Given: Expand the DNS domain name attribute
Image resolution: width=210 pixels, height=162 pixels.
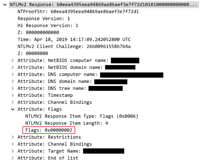Looking at the screenshot, I should (x=12, y=81).
